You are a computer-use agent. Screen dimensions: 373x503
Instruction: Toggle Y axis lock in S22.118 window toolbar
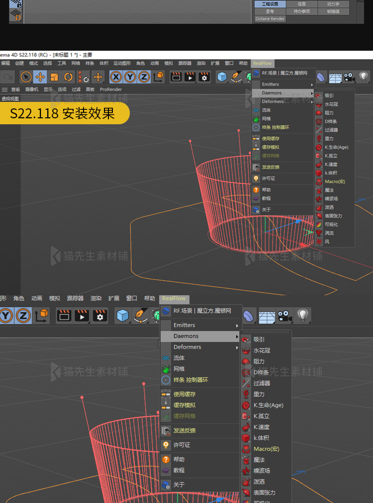[x=130, y=77]
